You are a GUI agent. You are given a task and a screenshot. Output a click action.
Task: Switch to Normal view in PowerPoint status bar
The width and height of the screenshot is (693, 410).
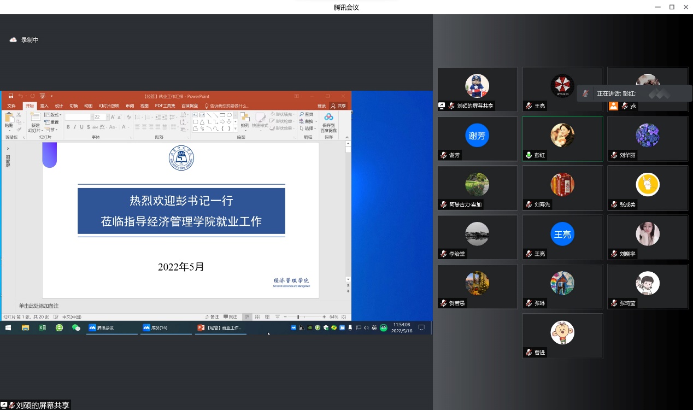[x=248, y=317]
